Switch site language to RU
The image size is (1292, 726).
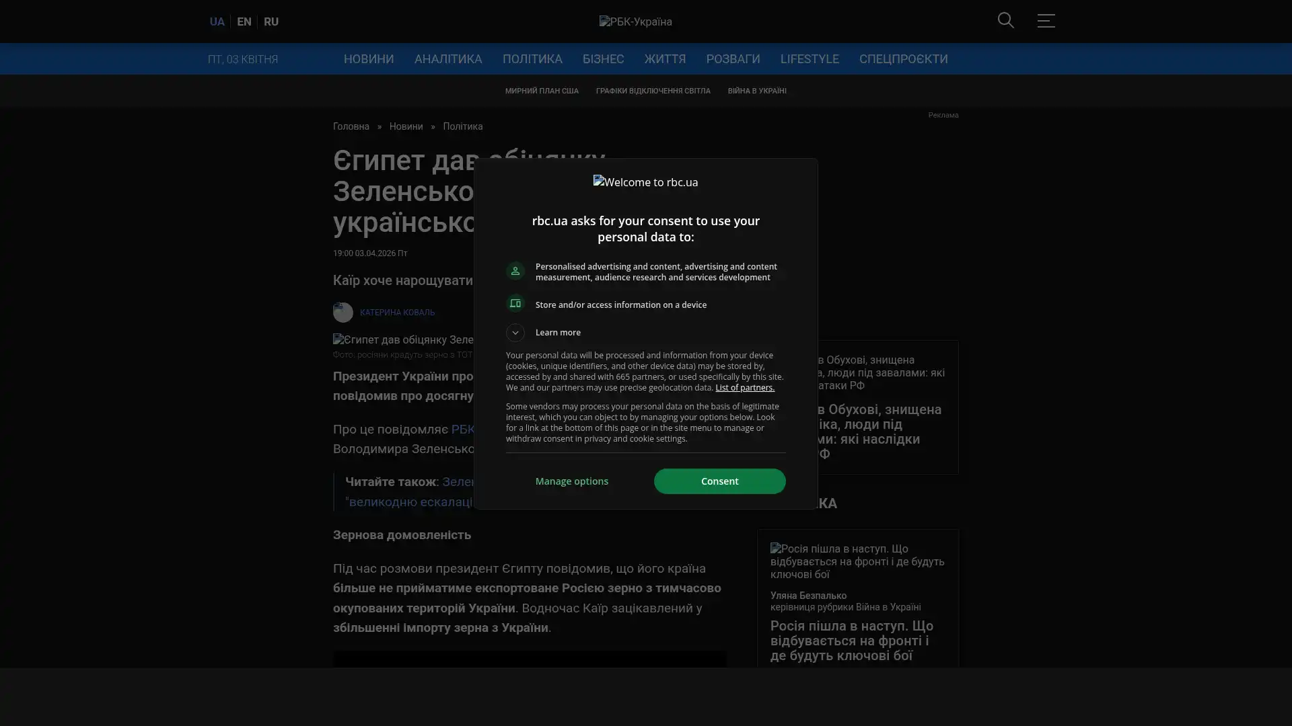click(271, 22)
